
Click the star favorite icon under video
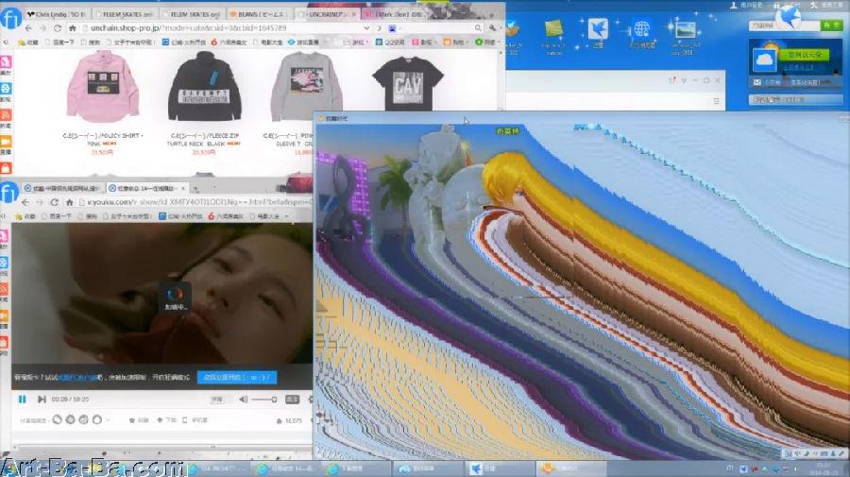(131, 420)
